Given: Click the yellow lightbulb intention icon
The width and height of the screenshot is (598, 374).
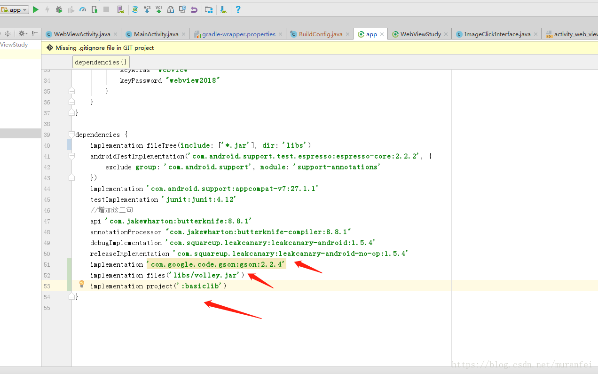Looking at the screenshot, I should pyautogui.click(x=82, y=284).
